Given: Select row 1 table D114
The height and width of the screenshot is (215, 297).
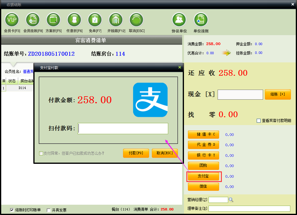Looking at the screenshot, I should (18, 88).
